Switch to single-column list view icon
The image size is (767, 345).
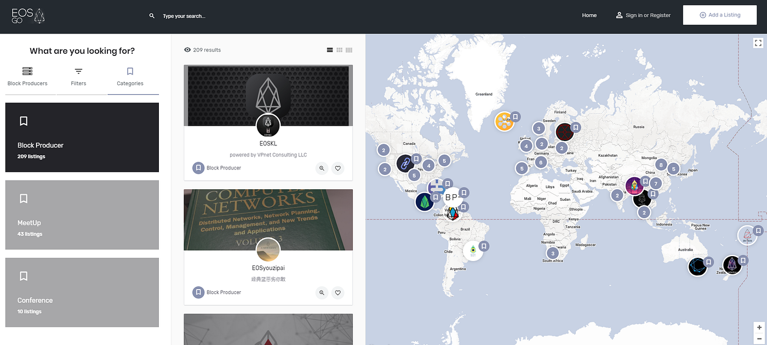click(330, 50)
